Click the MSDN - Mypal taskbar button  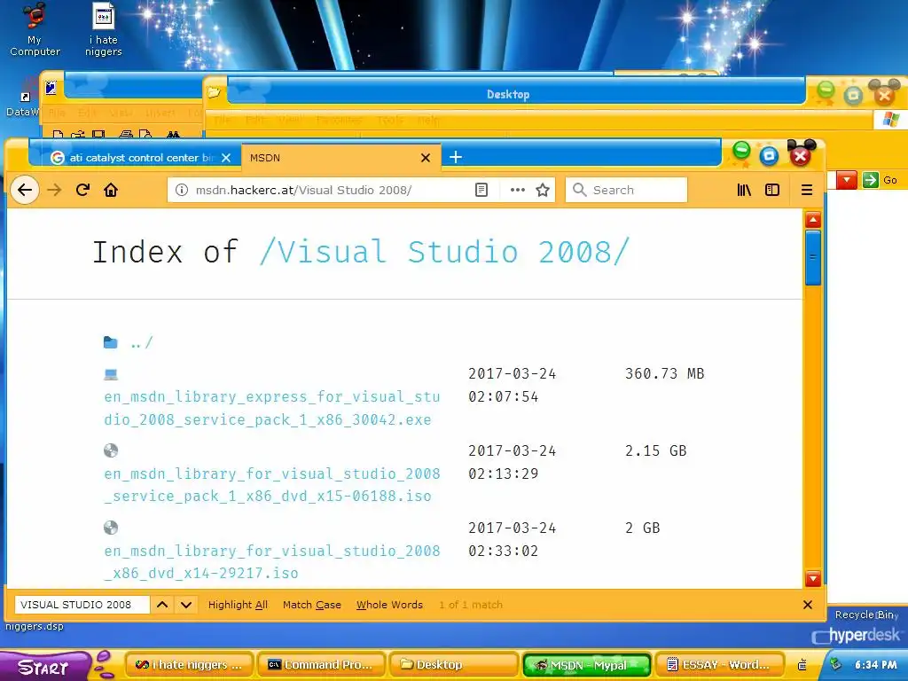(586, 665)
